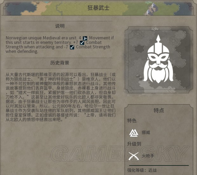Image resolution: width=197 pixels, height=175 pixels.
Task: Select the 说明 section header
Action: pos(60,26)
